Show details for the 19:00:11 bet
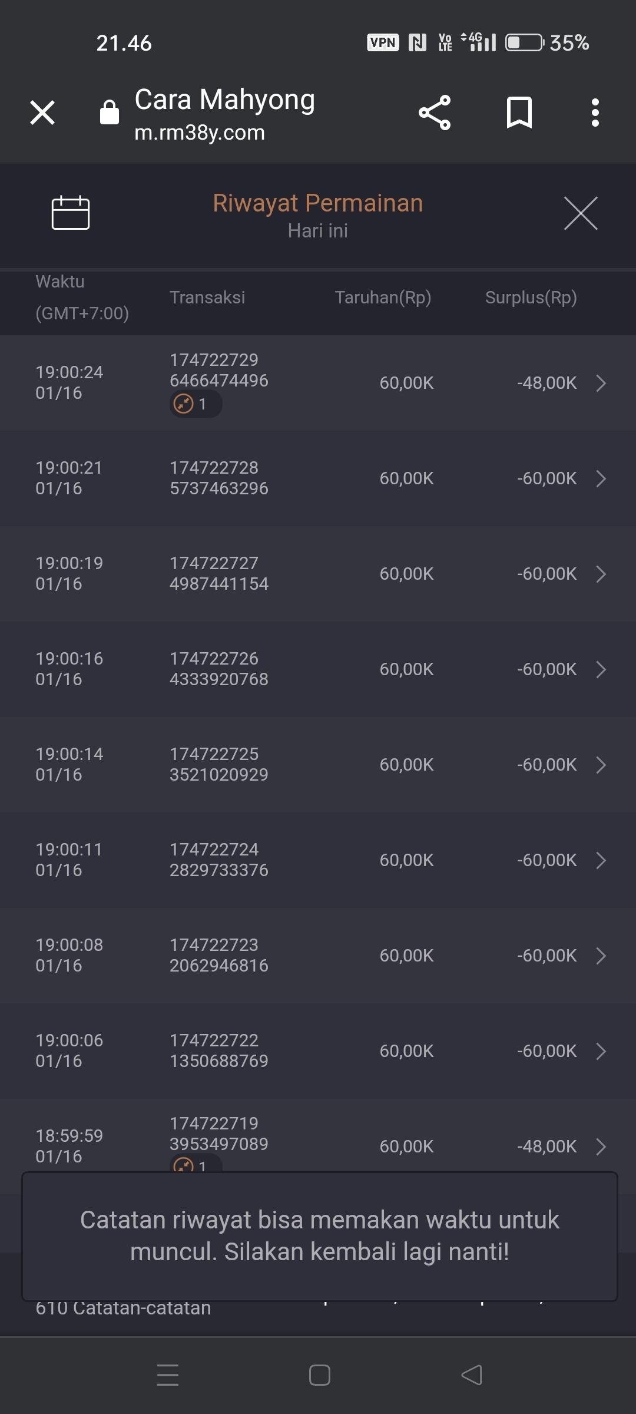 601,860
